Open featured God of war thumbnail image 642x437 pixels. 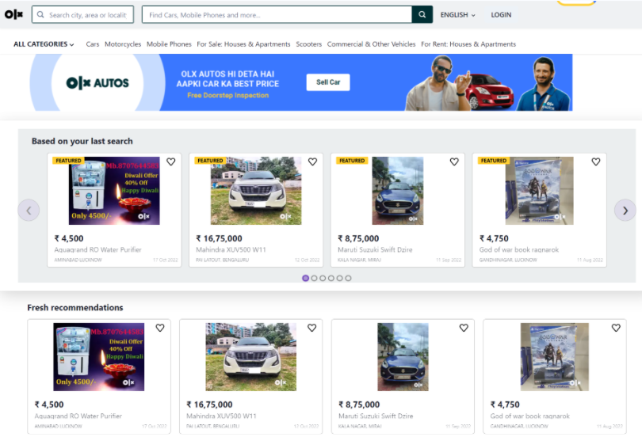point(539,191)
